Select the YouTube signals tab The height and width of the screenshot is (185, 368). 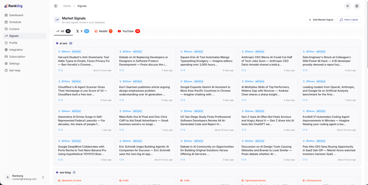point(128,31)
